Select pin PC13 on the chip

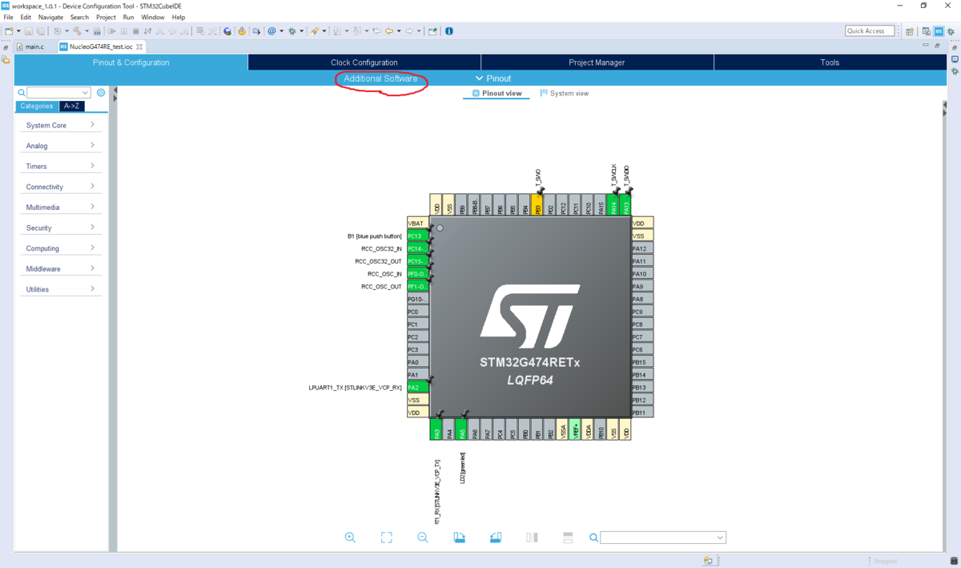tap(417, 236)
